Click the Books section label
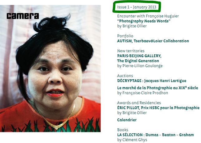 coord(122,130)
